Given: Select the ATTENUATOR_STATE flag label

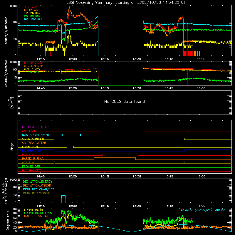Looking at the screenshot, I should [36, 127].
